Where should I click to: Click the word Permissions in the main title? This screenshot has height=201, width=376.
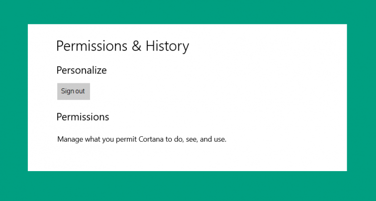pos(92,46)
